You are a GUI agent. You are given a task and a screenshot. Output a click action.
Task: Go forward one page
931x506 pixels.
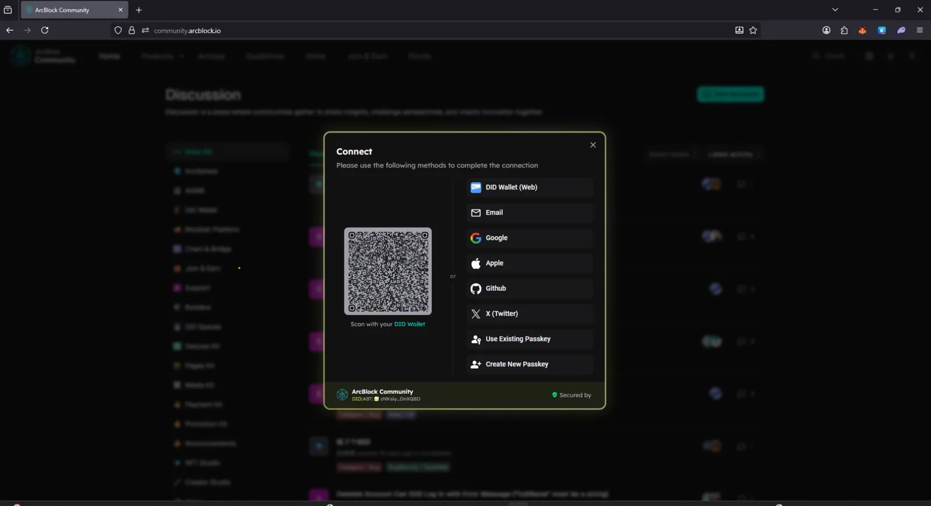pos(27,30)
